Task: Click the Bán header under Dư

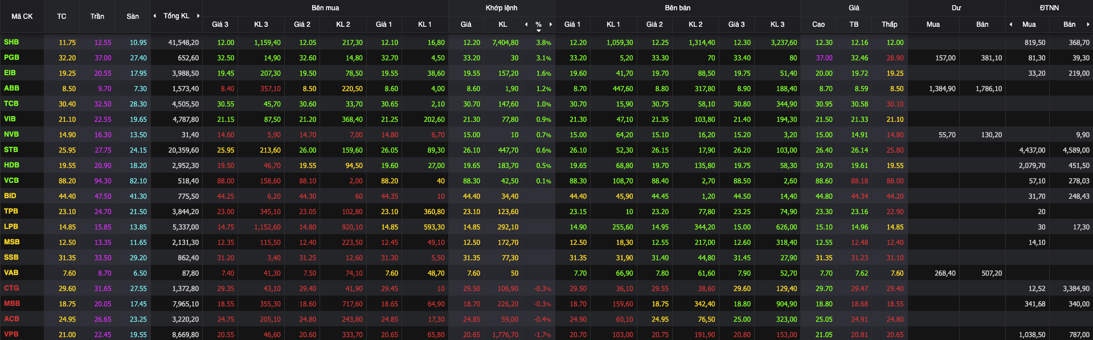Action: coord(983,24)
